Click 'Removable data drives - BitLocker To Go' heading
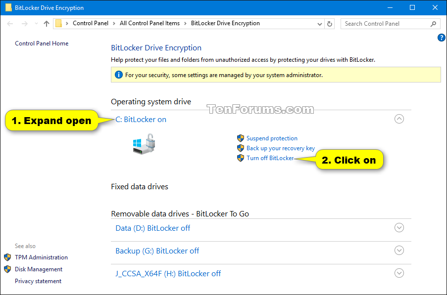Viewport: 447px width, 295px height. [180, 213]
